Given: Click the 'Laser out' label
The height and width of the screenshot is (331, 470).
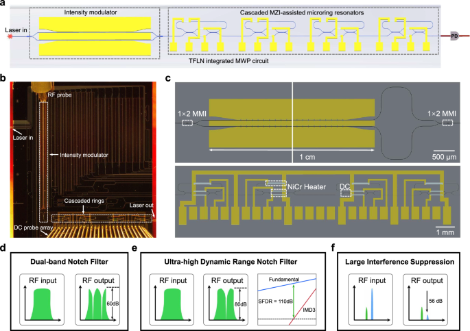Looking at the screenshot, I should pos(141,206).
